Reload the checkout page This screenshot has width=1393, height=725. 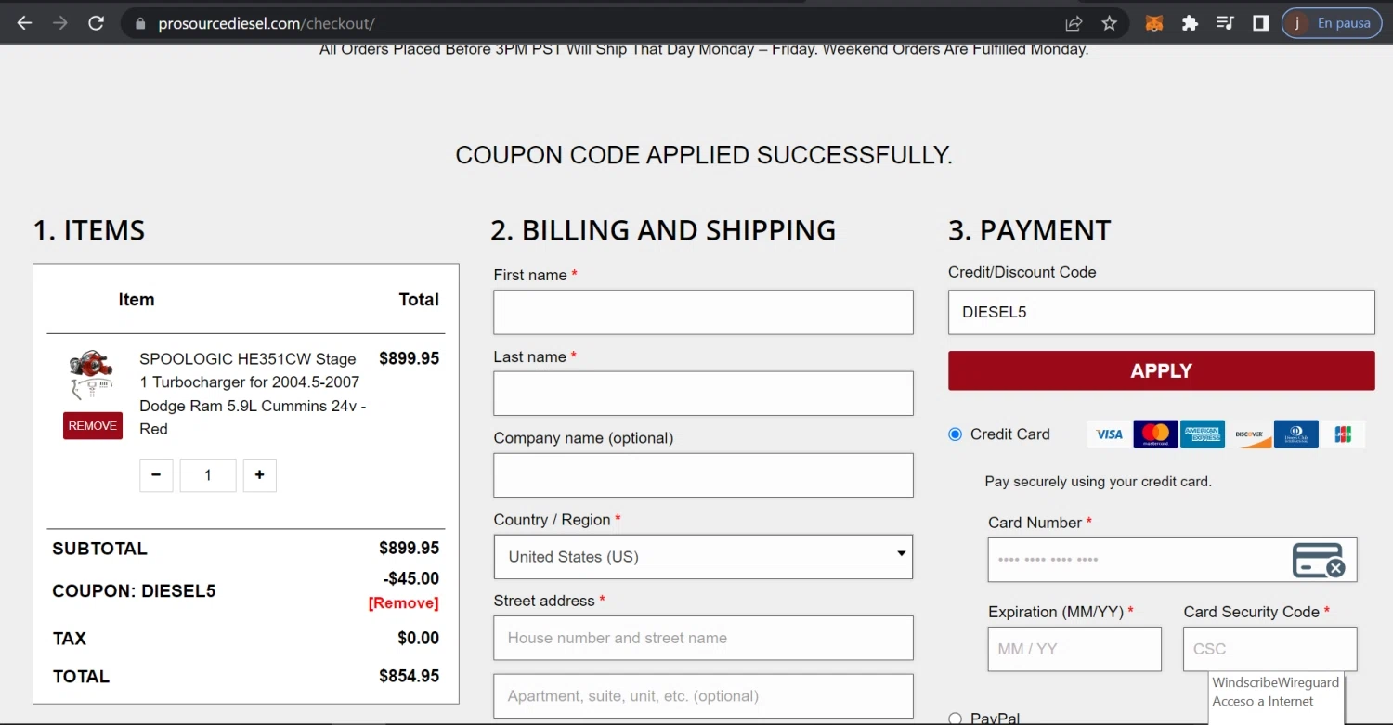[x=96, y=23]
